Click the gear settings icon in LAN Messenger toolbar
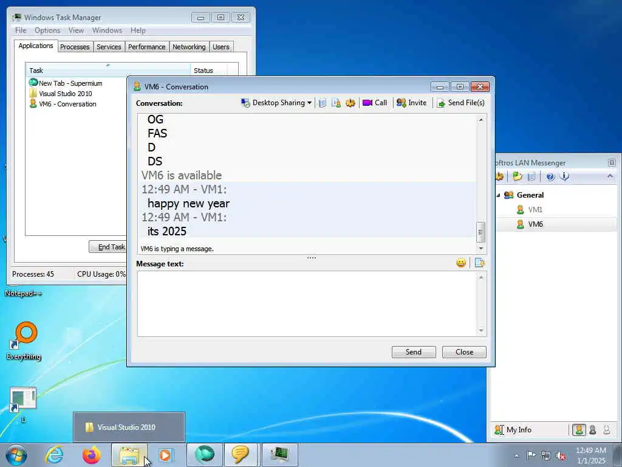The height and width of the screenshot is (467, 622). [499, 176]
